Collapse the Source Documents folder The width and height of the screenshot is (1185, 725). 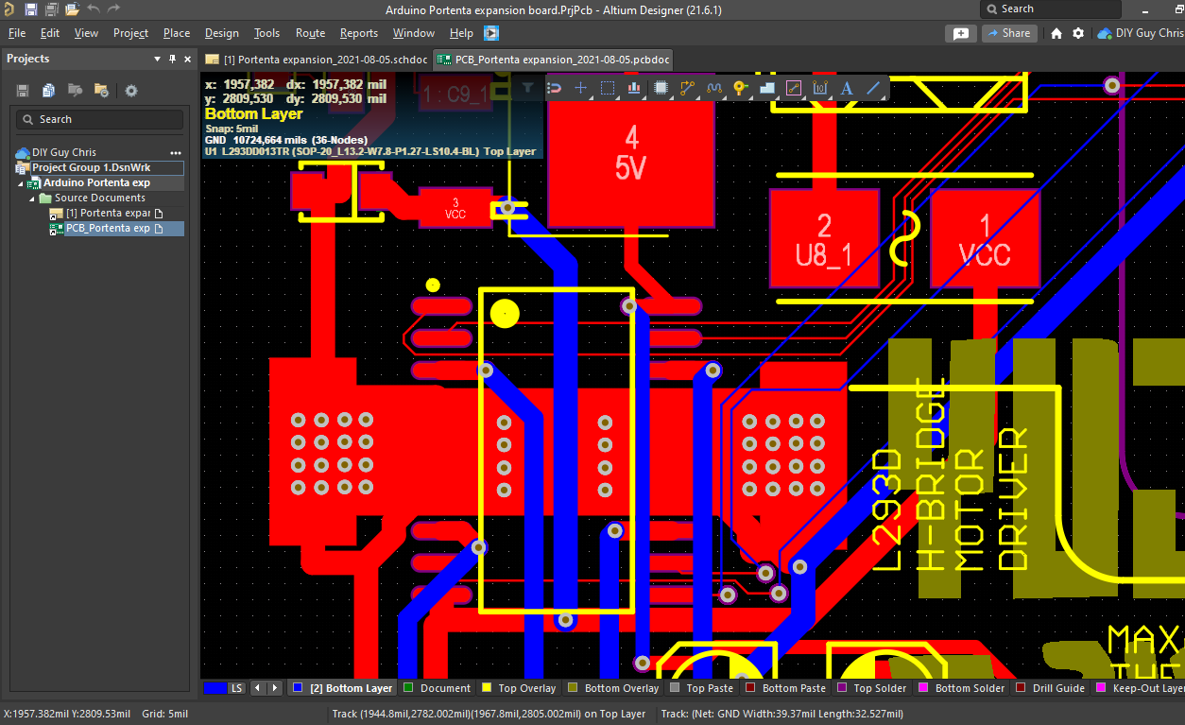pyautogui.click(x=31, y=198)
